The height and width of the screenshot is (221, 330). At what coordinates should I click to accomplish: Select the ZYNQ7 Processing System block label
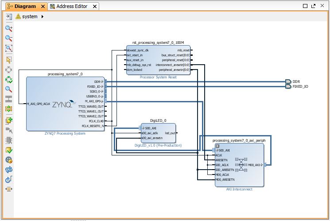tap(65, 133)
